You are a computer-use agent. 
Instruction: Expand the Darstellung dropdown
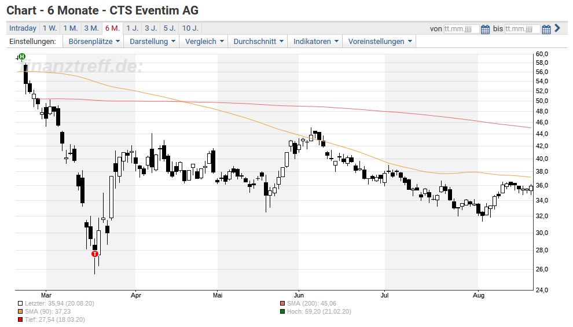pos(152,41)
